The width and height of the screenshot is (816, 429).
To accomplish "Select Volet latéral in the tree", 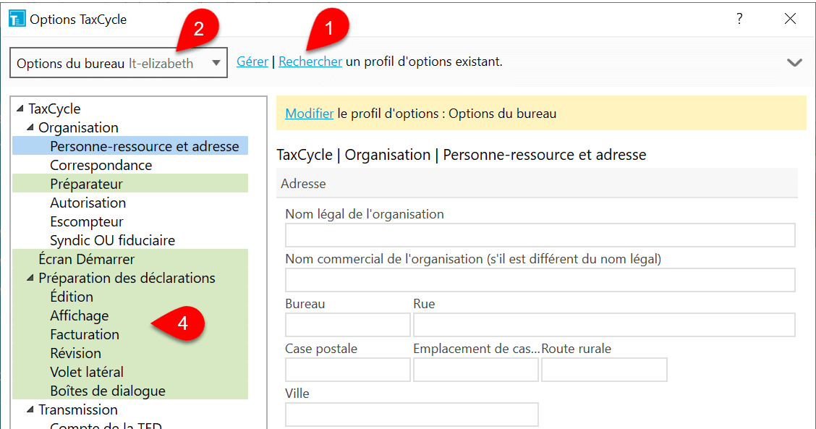I will click(130, 372).
